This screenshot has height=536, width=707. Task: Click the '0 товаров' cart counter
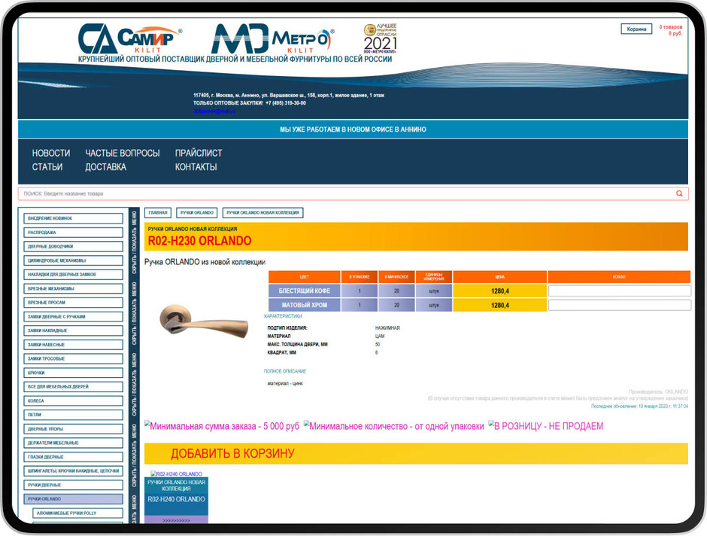pyautogui.click(x=670, y=27)
